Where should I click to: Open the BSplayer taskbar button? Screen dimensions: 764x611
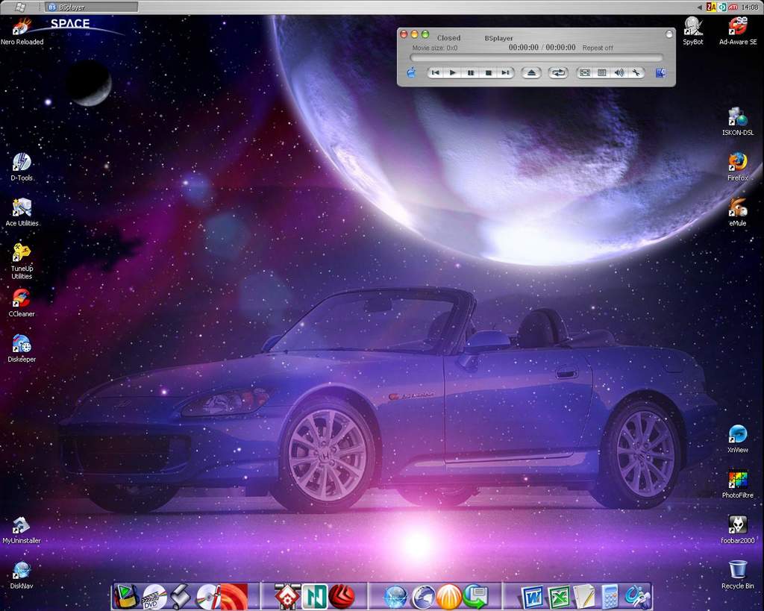tap(91, 7)
